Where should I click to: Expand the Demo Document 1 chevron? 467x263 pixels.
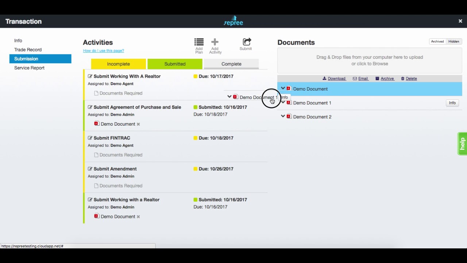pyautogui.click(x=283, y=103)
